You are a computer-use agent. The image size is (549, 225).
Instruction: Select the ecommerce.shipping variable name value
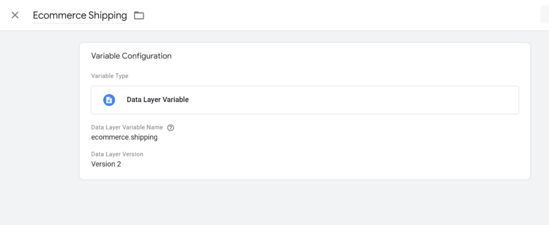click(x=124, y=137)
